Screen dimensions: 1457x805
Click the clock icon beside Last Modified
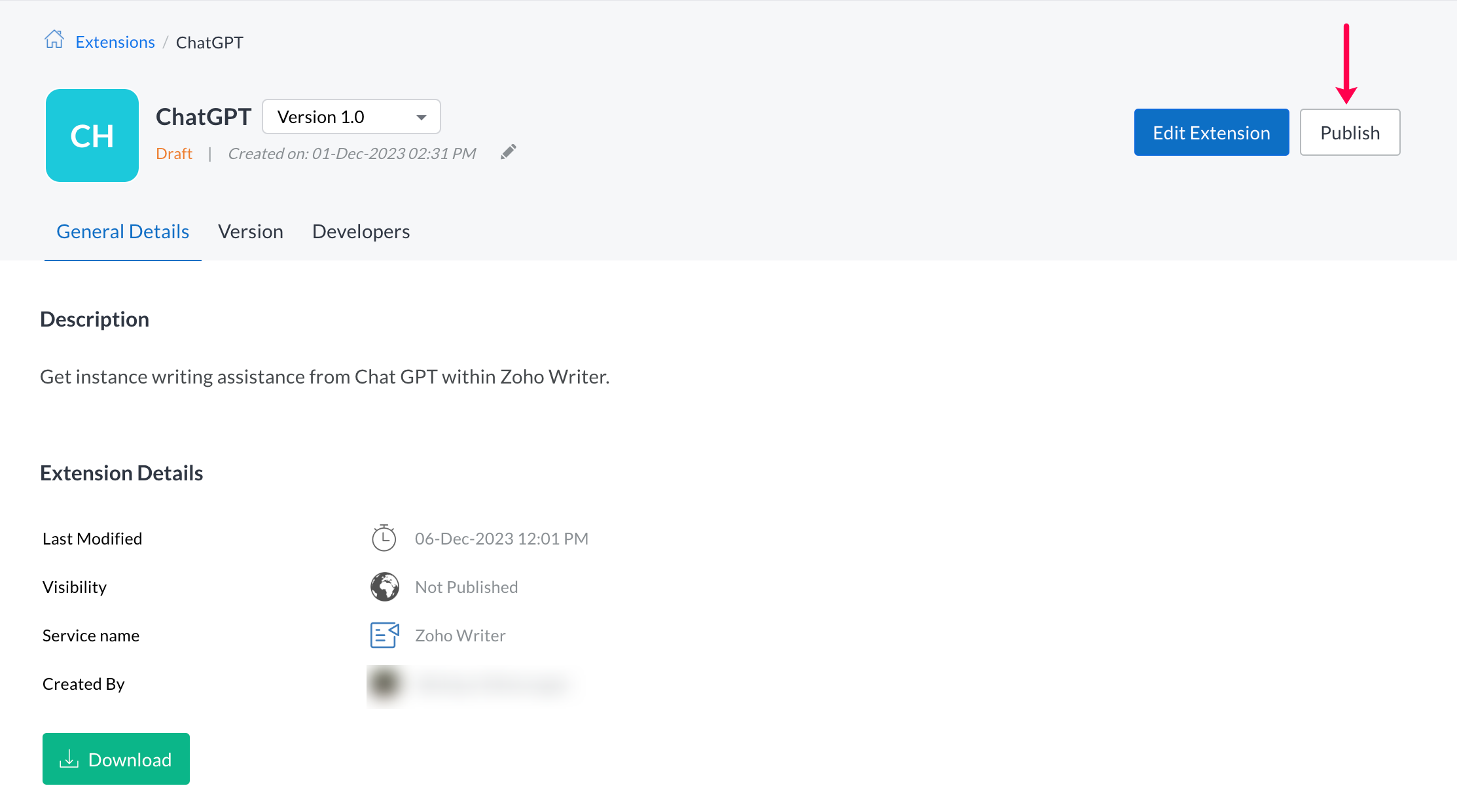tap(384, 539)
